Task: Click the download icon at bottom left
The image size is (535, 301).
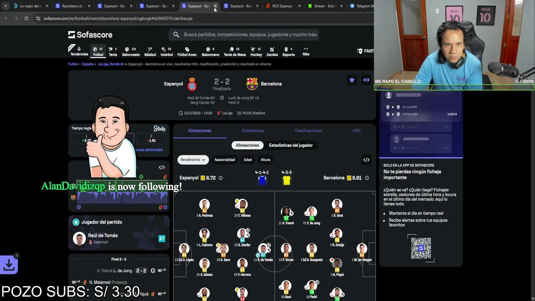Action: click(x=9, y=265)
